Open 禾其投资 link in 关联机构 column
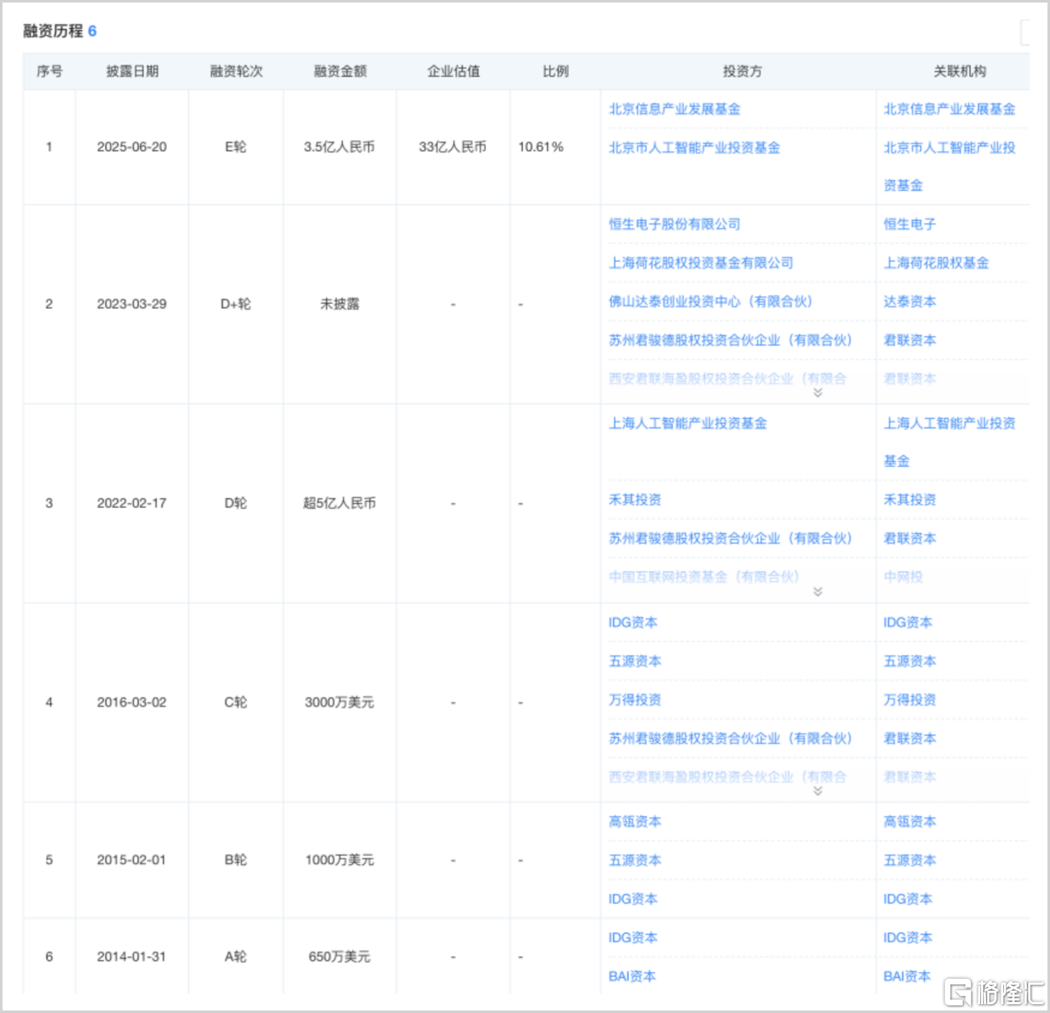 (909, 500)
